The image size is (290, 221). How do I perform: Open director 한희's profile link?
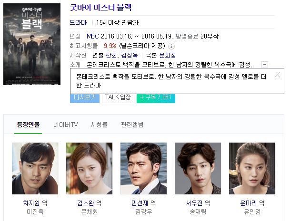(111, 55)
